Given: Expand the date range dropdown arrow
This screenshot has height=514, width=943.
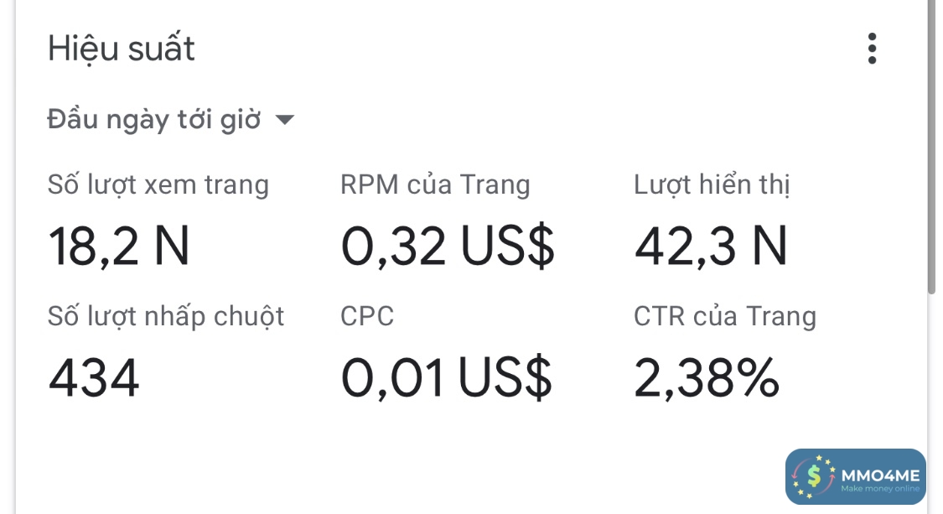Looking at the screenshot, I should point(285,120).
